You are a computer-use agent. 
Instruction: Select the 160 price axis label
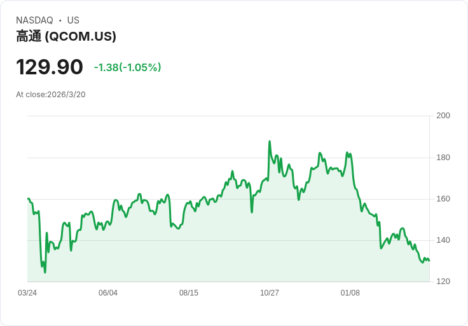(443, 199)
